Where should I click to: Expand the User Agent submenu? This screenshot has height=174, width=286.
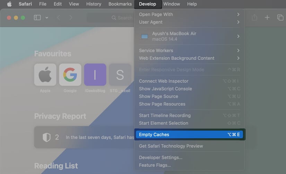[189, 22]
